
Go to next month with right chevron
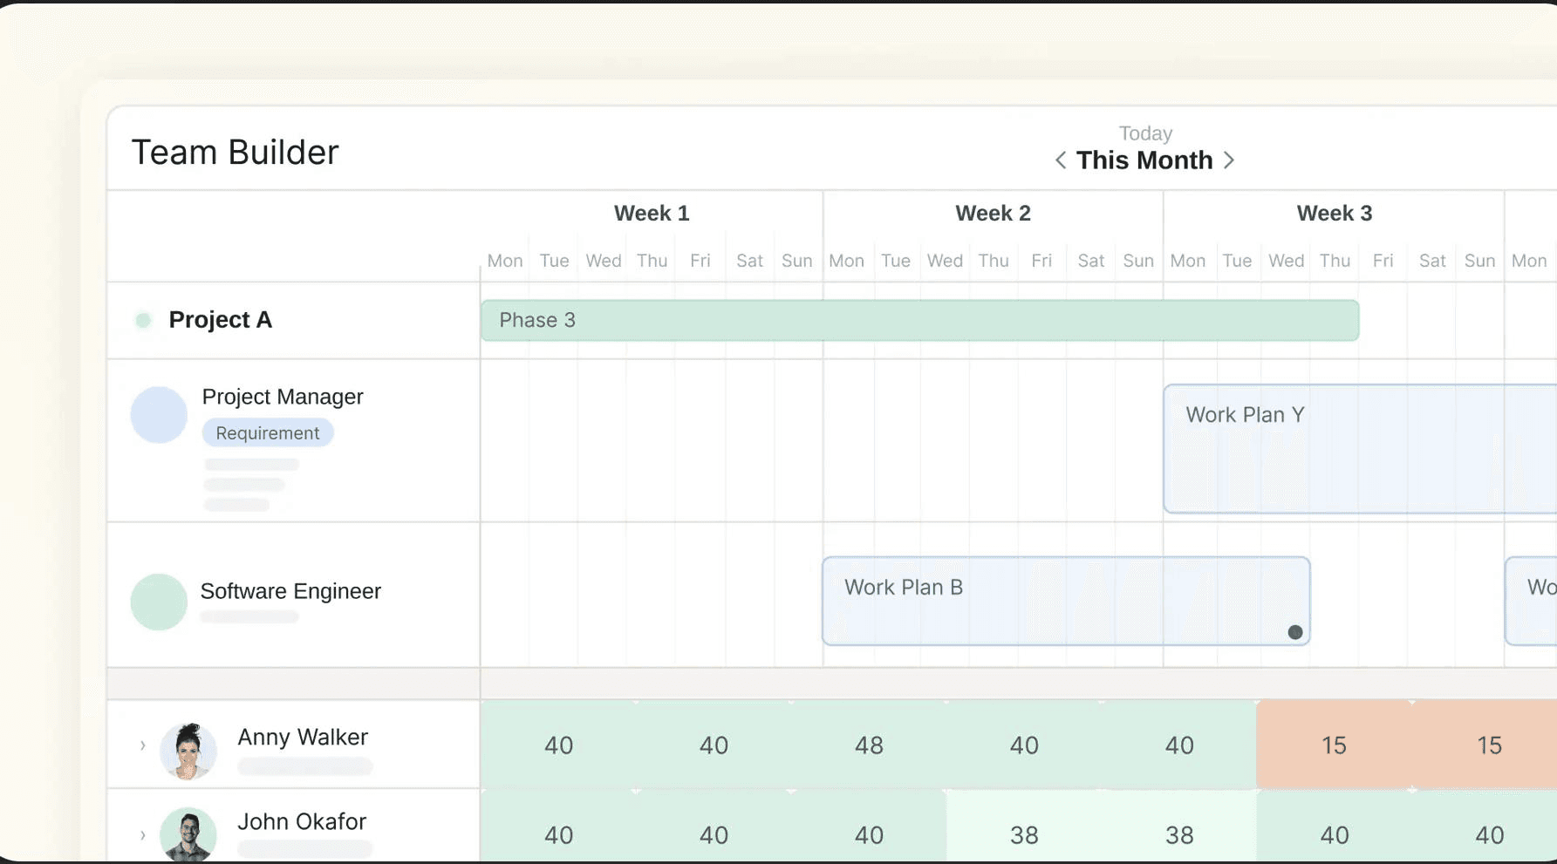pos(1229,160)
